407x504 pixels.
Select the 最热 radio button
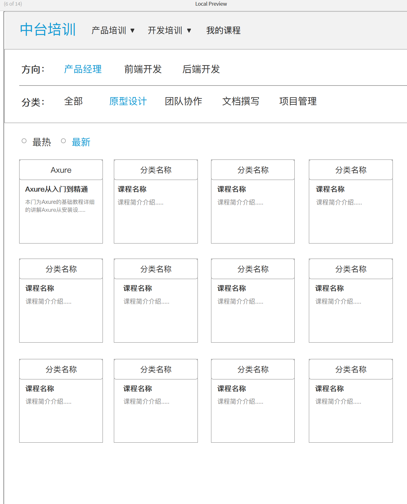24,141
